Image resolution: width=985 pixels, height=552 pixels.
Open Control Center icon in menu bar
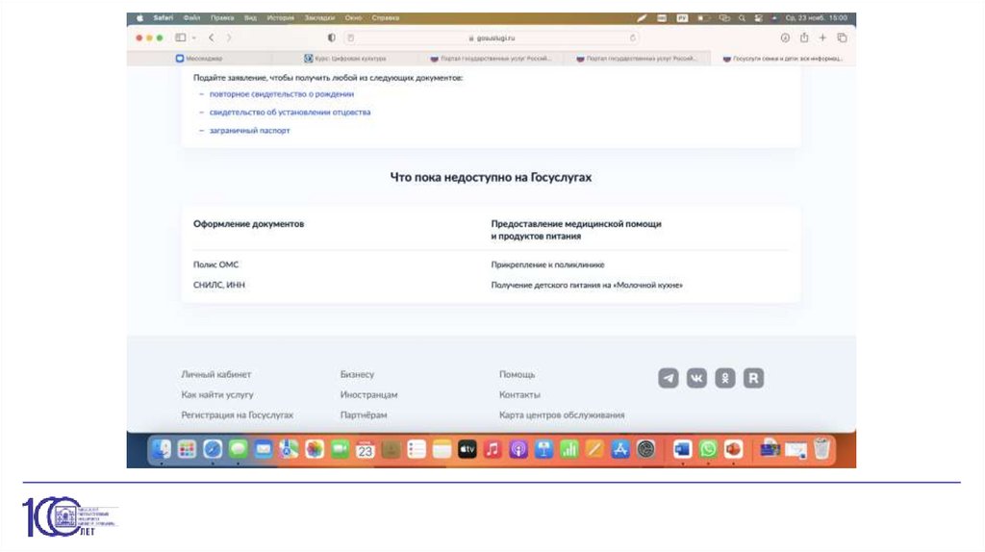pyautogui.click(x=758, y=18)
